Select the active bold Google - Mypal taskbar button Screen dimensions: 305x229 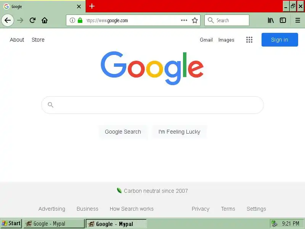pyautogui.click(x=116, y=224)
